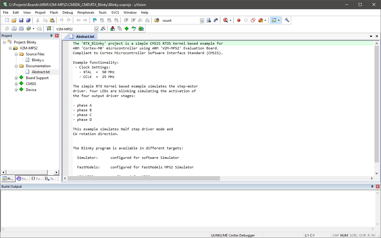This screenshot has height=238, width=381.
Task: Click the Paste clipboard icon
Action: (x=52, y=20)
